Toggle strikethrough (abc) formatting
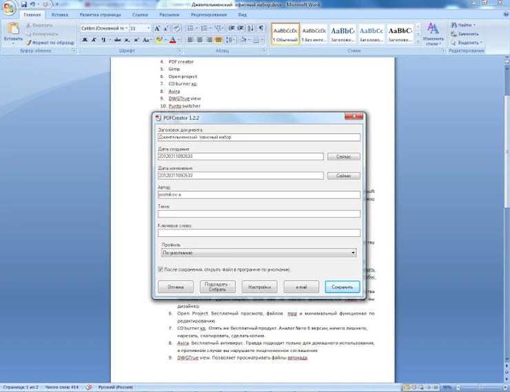This screenshot has width=510, height=392. pos(117,40)
